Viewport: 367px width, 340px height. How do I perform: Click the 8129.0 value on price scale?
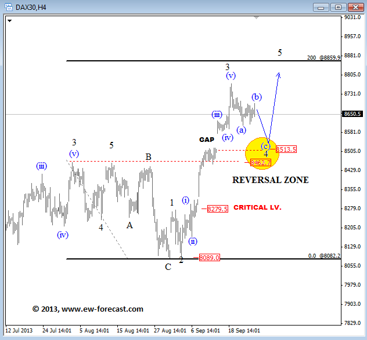352,247
